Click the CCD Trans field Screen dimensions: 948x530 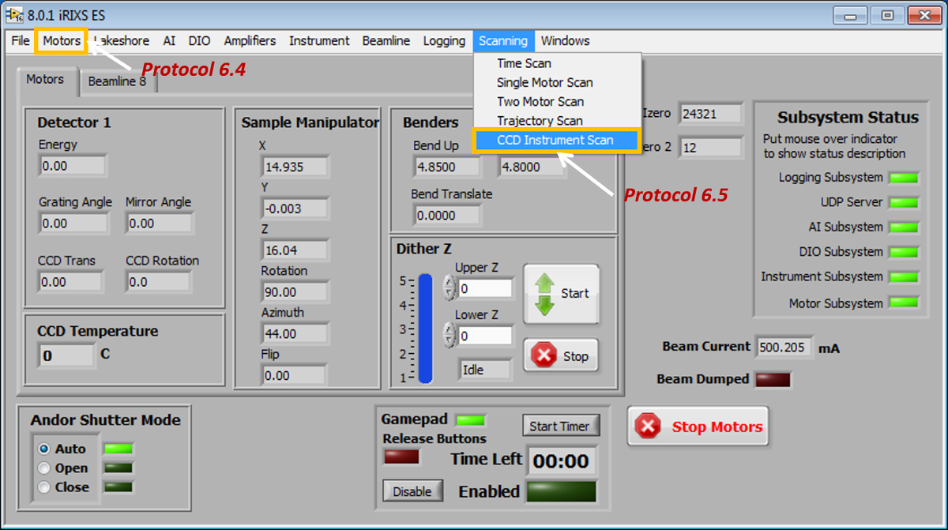(x=70, y=282)
